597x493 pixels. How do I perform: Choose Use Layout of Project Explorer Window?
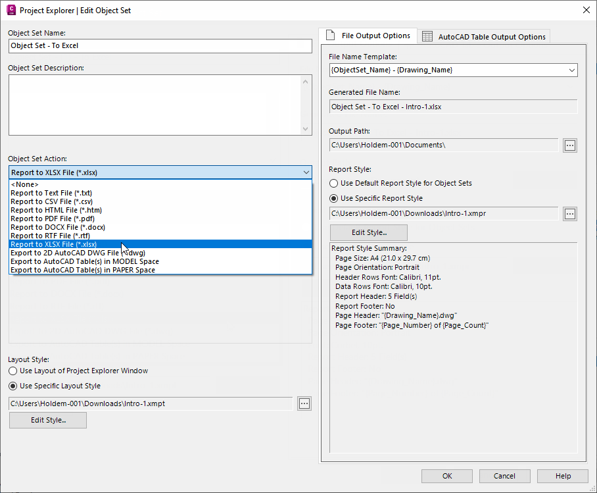click(13, 371)
